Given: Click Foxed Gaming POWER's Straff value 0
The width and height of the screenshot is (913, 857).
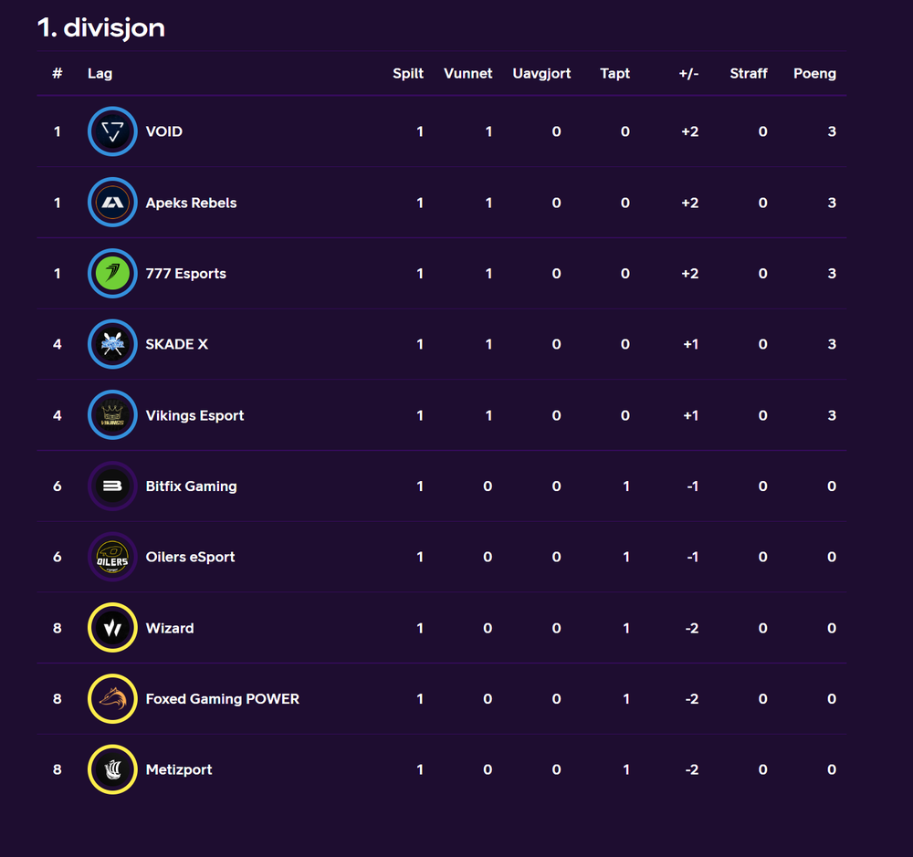Looking at the screenshot, I should [762, 698].
